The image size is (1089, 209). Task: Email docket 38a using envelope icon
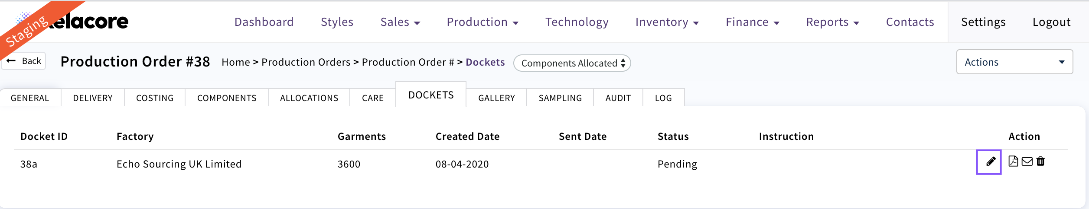[x=1027, y=161]
